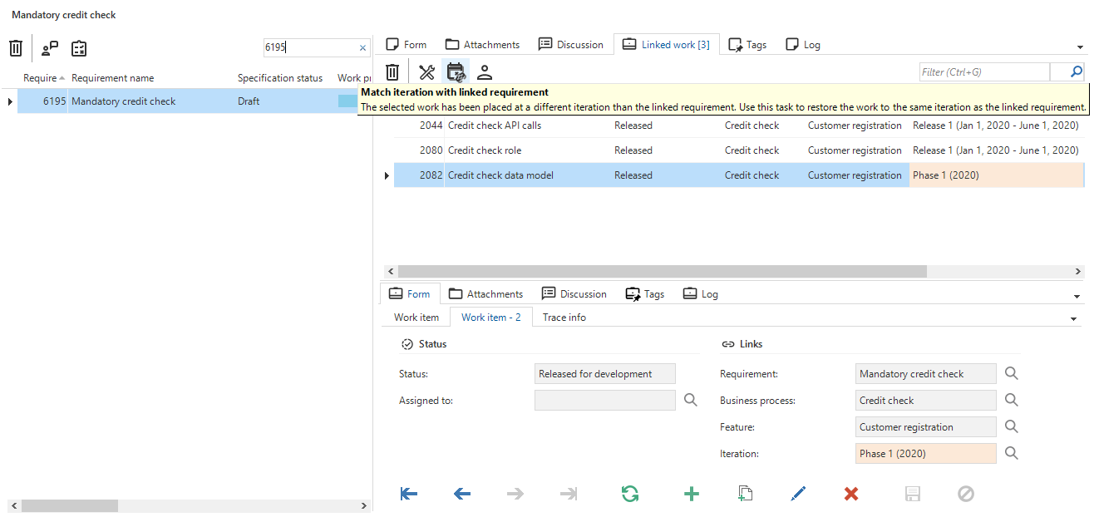
Task: Click the checklist icon above the requirements list
Action: [x=79, y=48]
